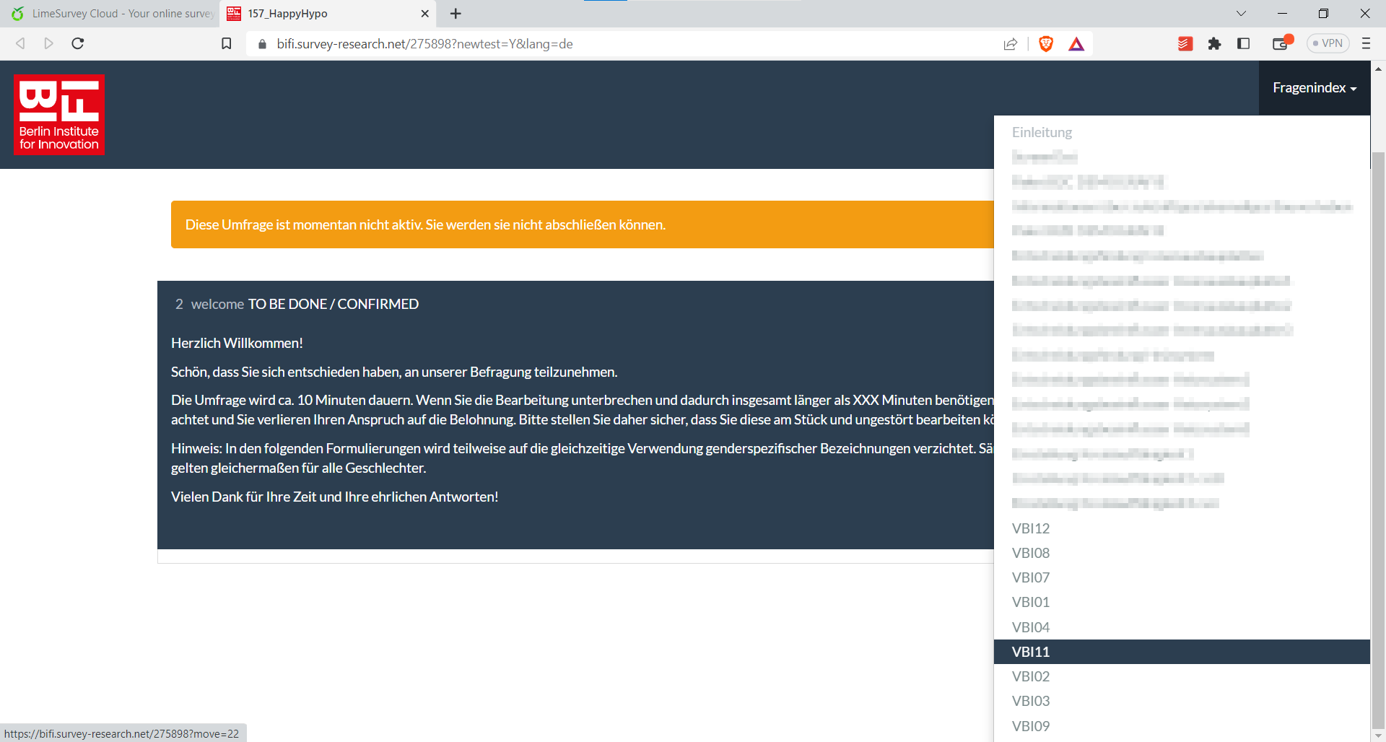The width and height of the screenshot is (1386, 742).
Task: Open the browser hamburger main menu
Action: pos(1366,43)
